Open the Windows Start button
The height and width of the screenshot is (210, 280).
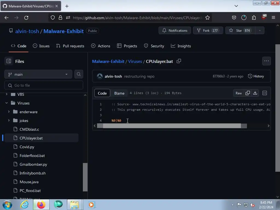(7, 205)
